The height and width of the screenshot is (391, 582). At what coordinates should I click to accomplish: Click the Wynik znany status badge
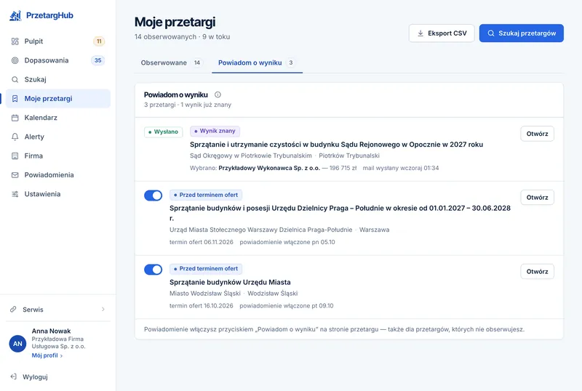pyautogui.click(x=215, y=131)
